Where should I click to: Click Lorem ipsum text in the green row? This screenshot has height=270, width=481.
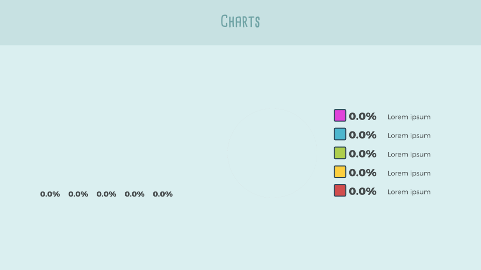coord(409,154)
